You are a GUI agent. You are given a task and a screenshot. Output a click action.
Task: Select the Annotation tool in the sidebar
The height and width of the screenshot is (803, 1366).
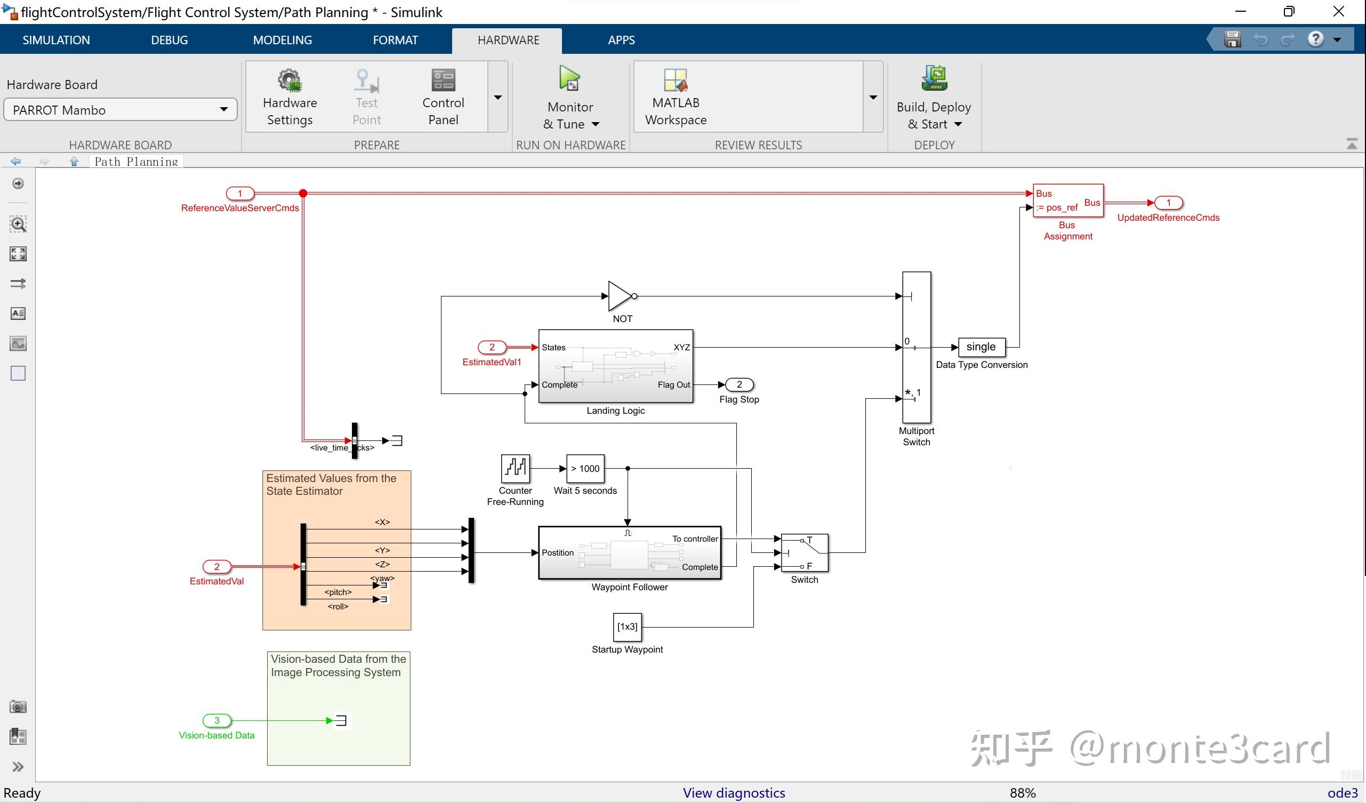click(18, 313)
